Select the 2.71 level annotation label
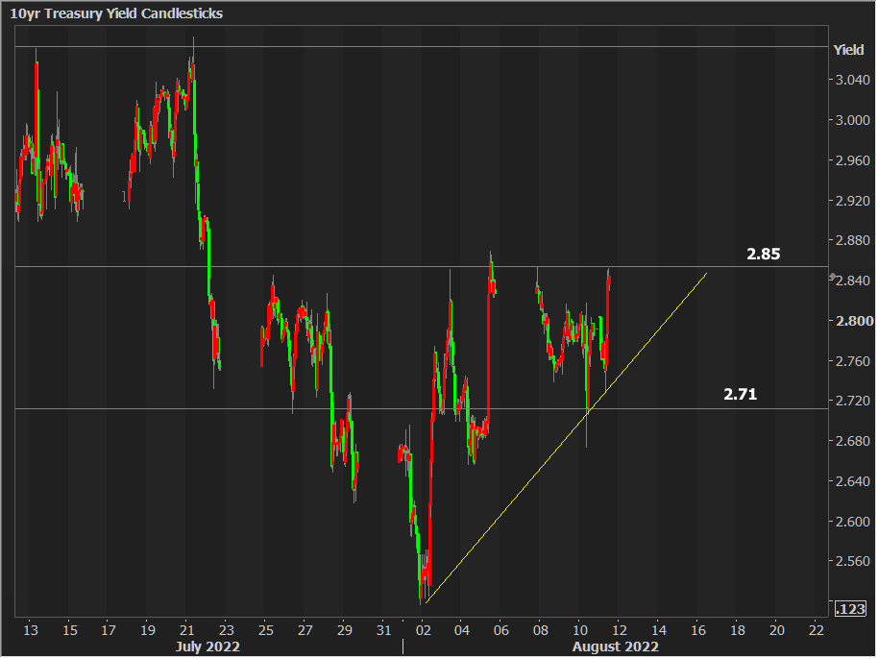 [740, 394]
